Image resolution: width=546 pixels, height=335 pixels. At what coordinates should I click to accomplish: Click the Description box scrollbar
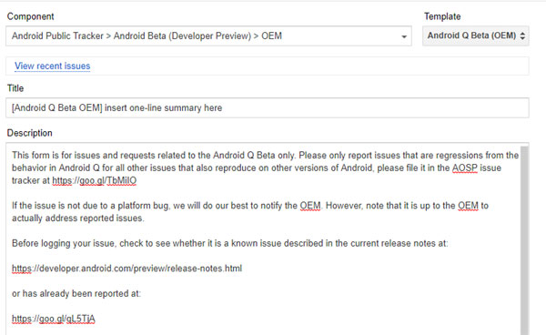[524, 240]
